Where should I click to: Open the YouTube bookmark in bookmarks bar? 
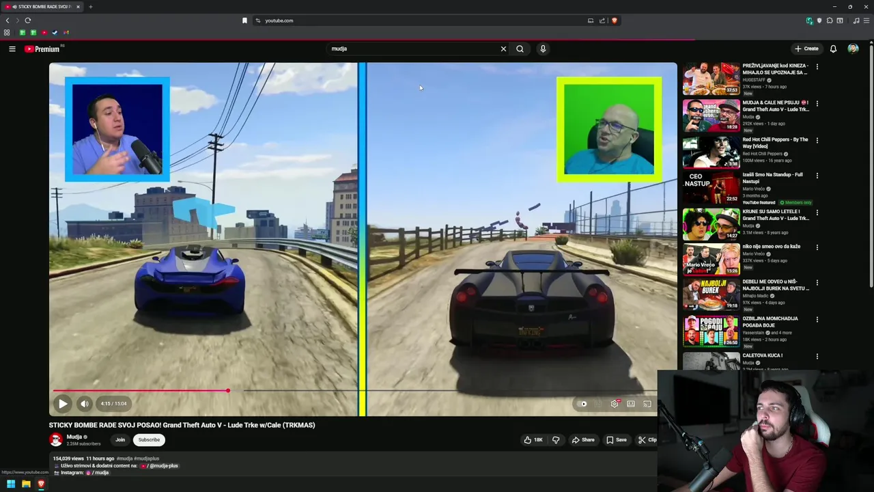[x=44, y=32]
